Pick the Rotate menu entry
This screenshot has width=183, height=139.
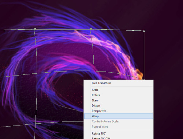119,95
